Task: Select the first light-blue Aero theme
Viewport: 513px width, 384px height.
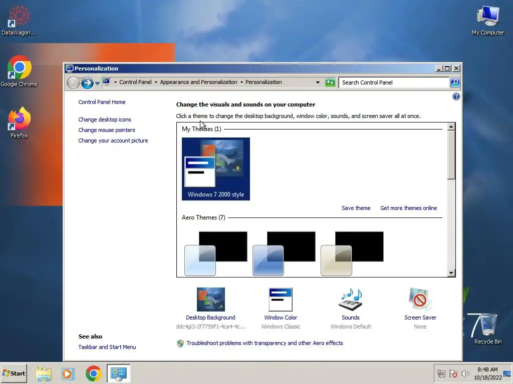Action: pyautogui.click(x=215, y=253)
